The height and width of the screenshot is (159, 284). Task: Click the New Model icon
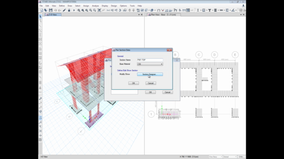coord(42,10)
